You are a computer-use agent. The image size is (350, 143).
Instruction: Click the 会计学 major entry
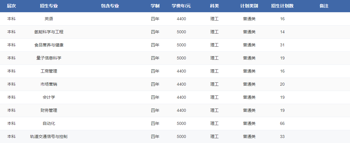click(49, 97)
